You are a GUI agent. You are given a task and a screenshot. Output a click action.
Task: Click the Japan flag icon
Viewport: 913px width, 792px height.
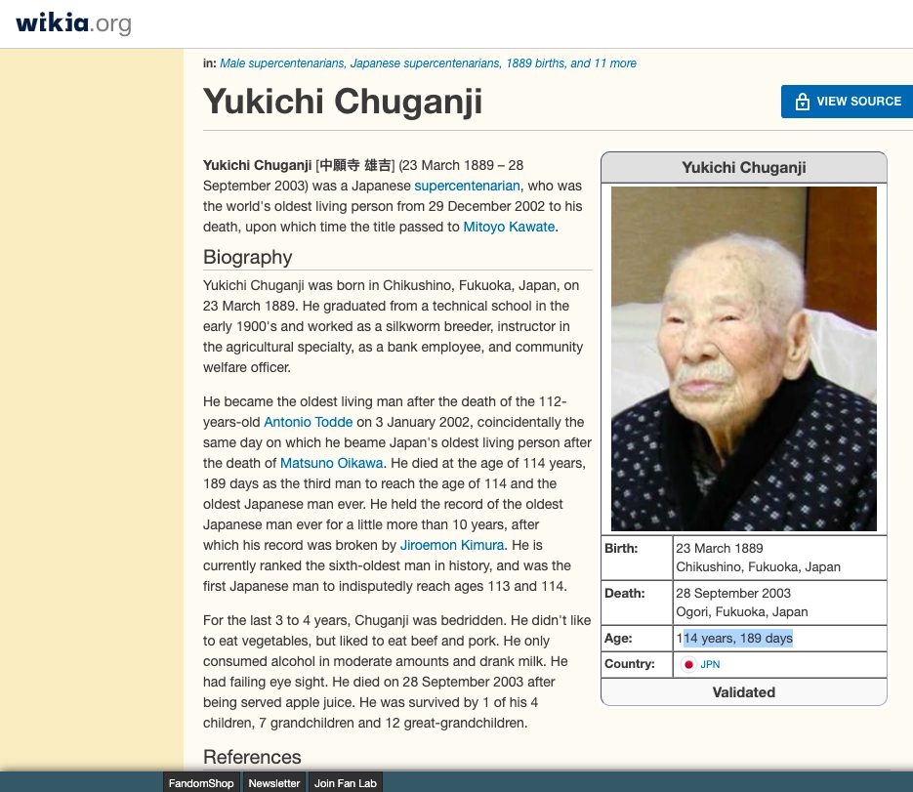(688, 664)
